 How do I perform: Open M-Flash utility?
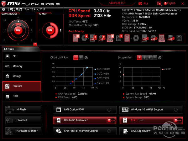pos(23,110)
